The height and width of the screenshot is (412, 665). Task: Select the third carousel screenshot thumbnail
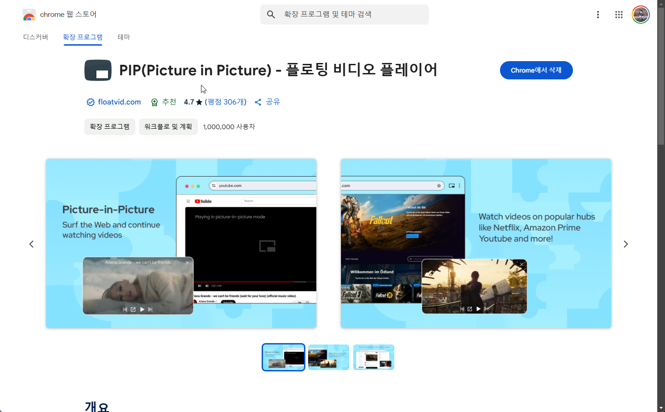pyautogui.click(x=373, y=357)
